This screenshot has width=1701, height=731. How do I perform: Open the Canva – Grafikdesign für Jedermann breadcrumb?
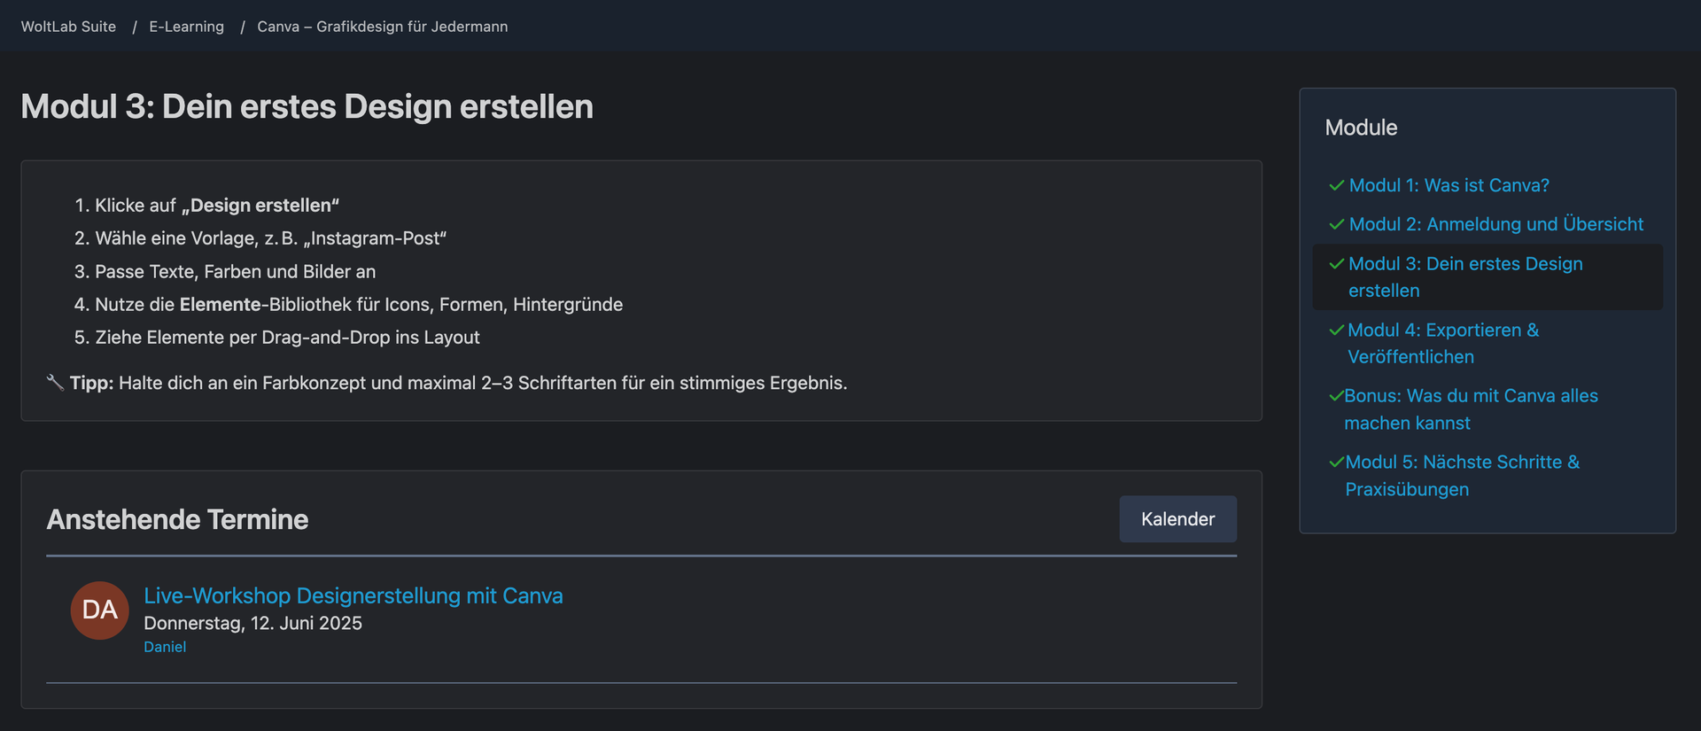(x=383, y=27)
